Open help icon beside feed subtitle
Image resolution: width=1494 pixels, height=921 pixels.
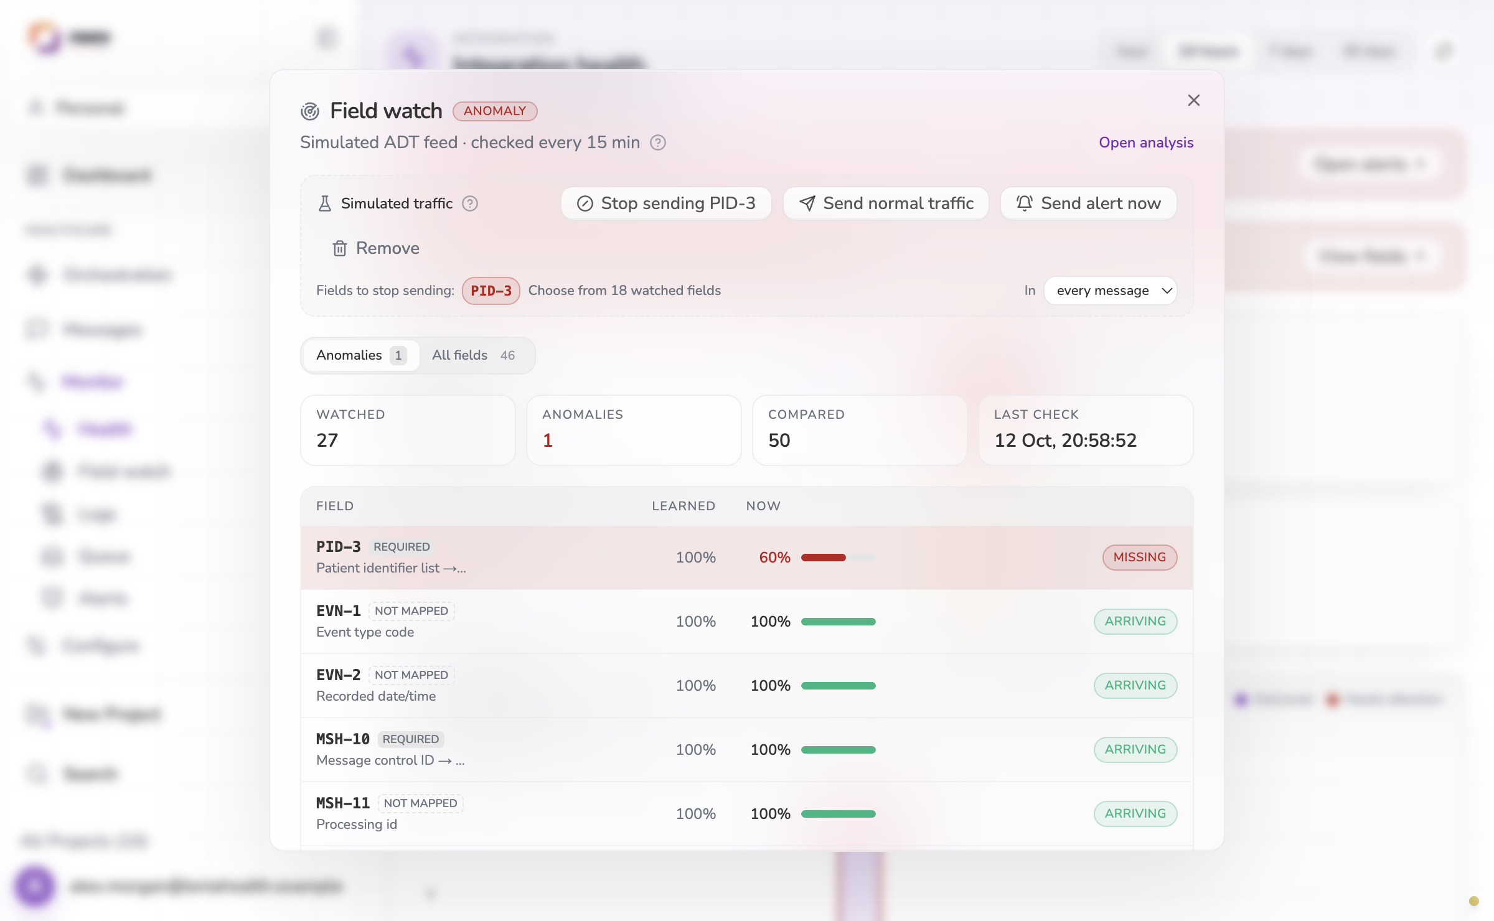pyautogui.click(x=658, y=143)
